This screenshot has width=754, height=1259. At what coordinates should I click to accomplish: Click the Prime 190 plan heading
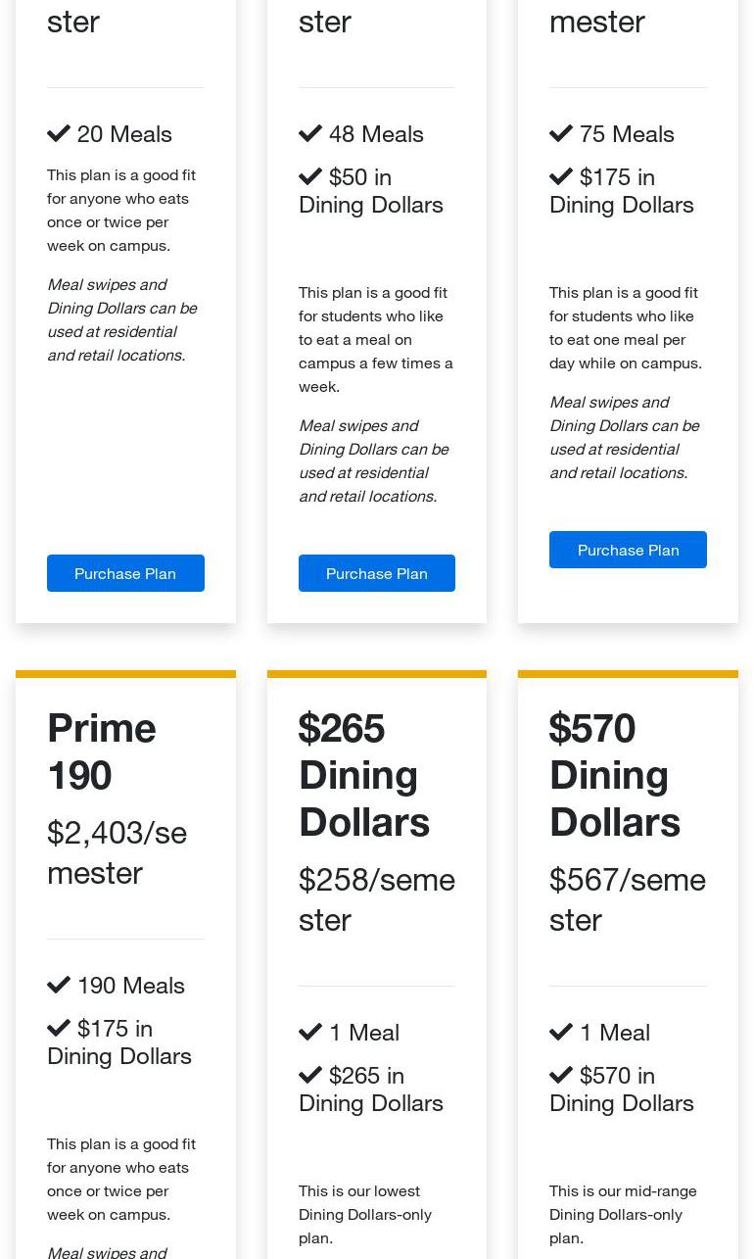coord(102,751)
